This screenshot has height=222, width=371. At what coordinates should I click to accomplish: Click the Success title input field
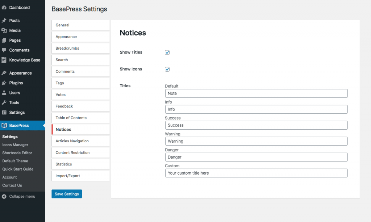pyautogui.click(x=256, y=125)
